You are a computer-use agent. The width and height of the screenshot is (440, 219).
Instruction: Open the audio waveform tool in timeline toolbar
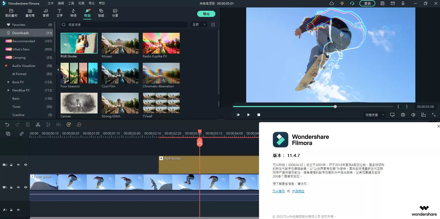point(59,125)
